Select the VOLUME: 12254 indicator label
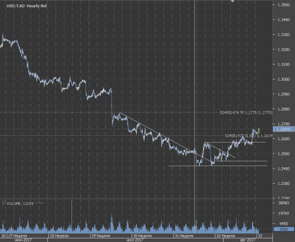 point(20,204)
